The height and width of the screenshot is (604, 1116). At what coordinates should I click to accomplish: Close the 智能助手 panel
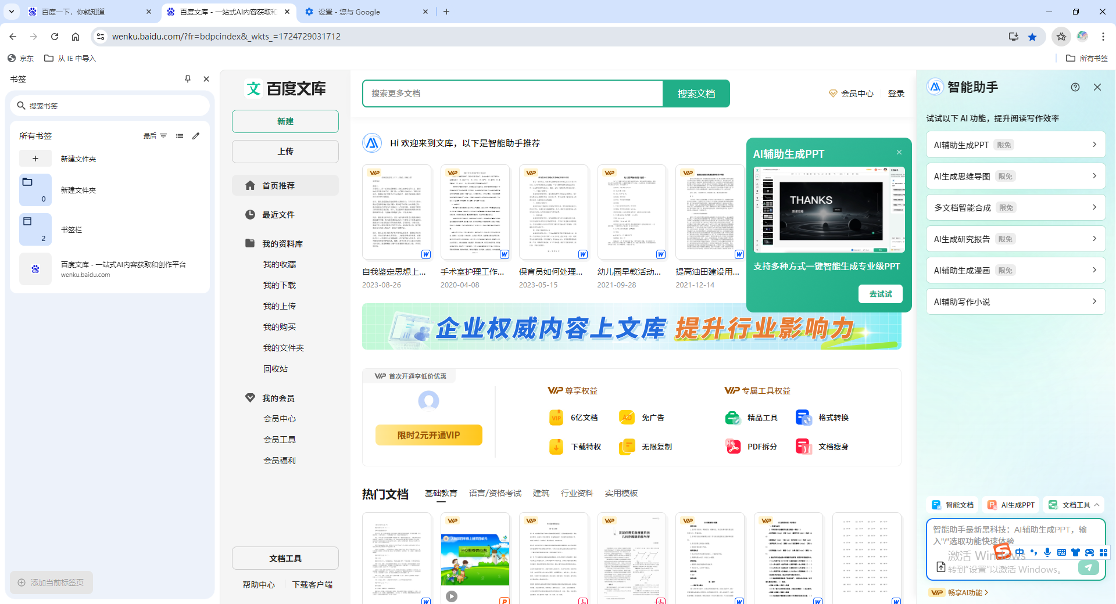1097,87
